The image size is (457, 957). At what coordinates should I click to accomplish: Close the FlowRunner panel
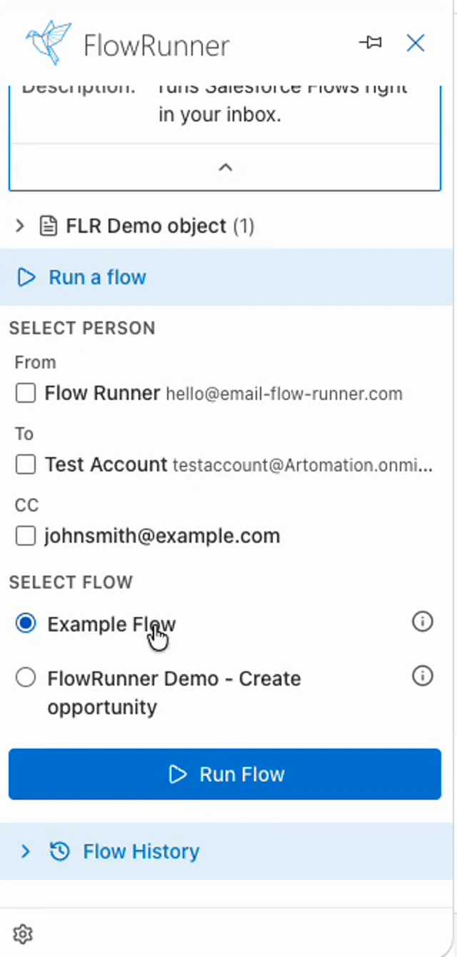coord(416,43)
